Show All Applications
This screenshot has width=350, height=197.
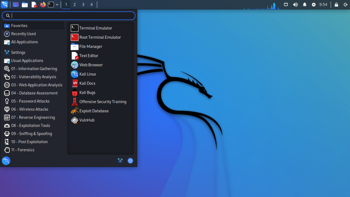(24, 42)
